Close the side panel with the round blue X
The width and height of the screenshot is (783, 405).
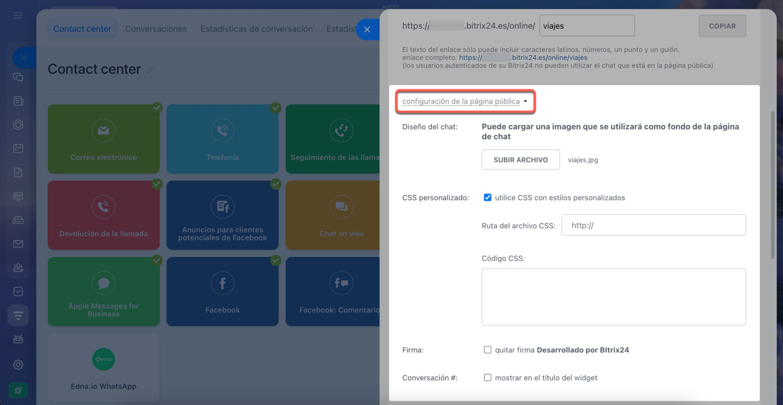367,29
